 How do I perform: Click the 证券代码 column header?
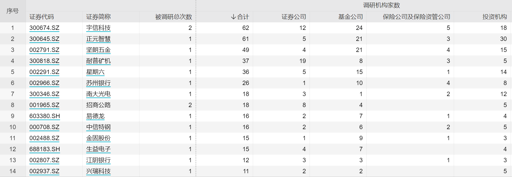42,17
